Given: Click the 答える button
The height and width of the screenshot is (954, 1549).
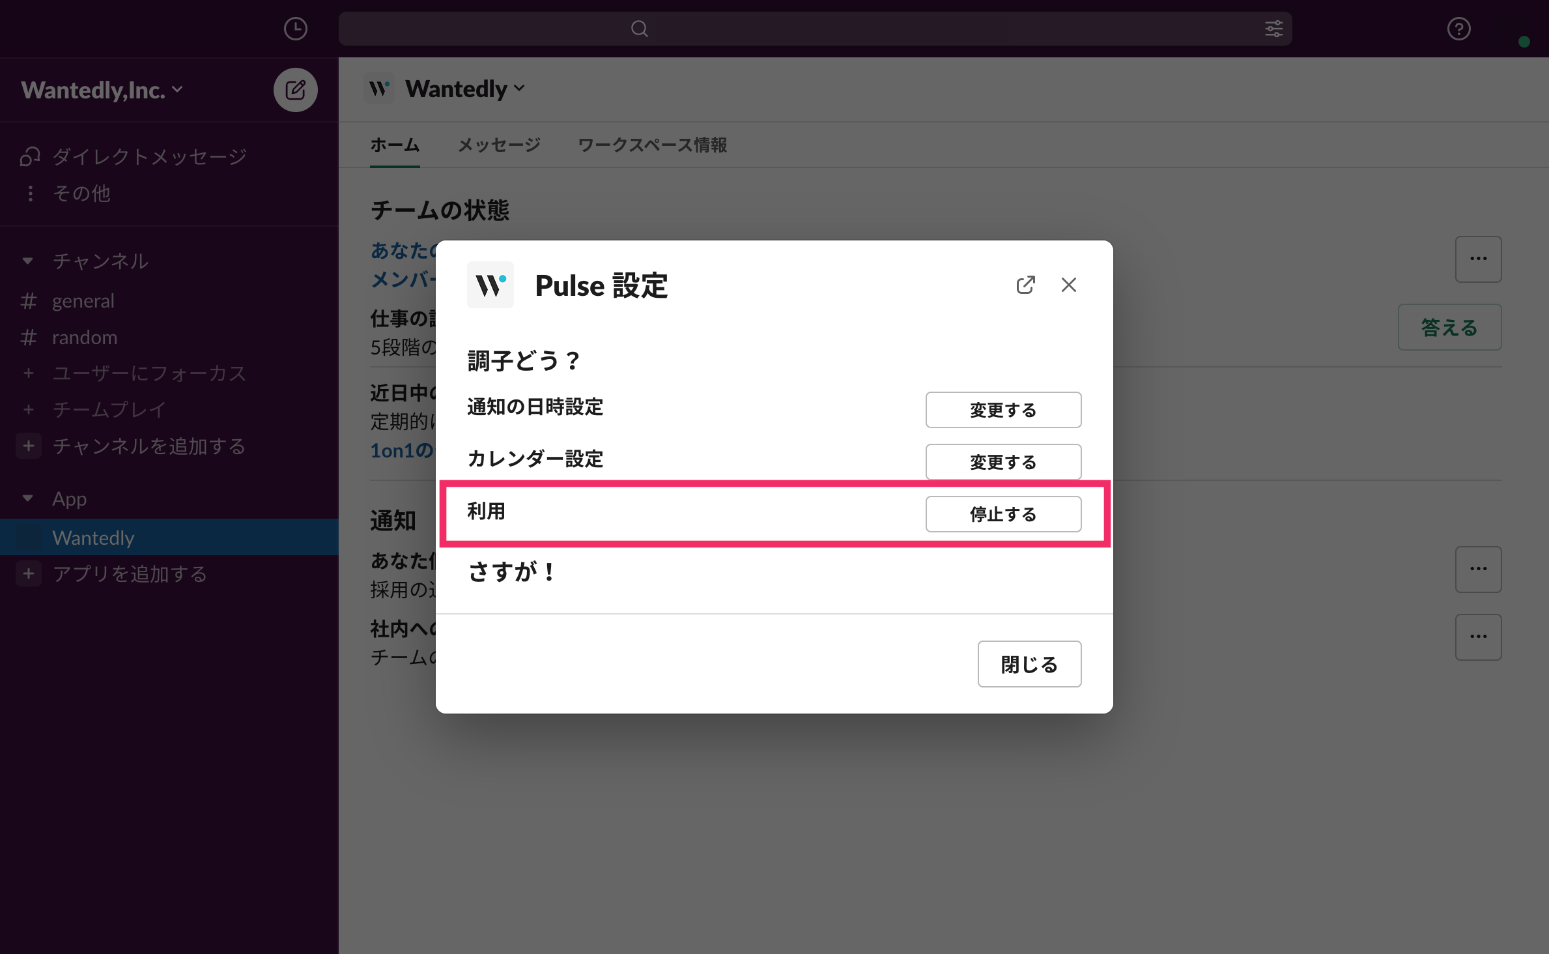Looking at the screenshot, I should pyautogui.click(x=1449, y=327).
